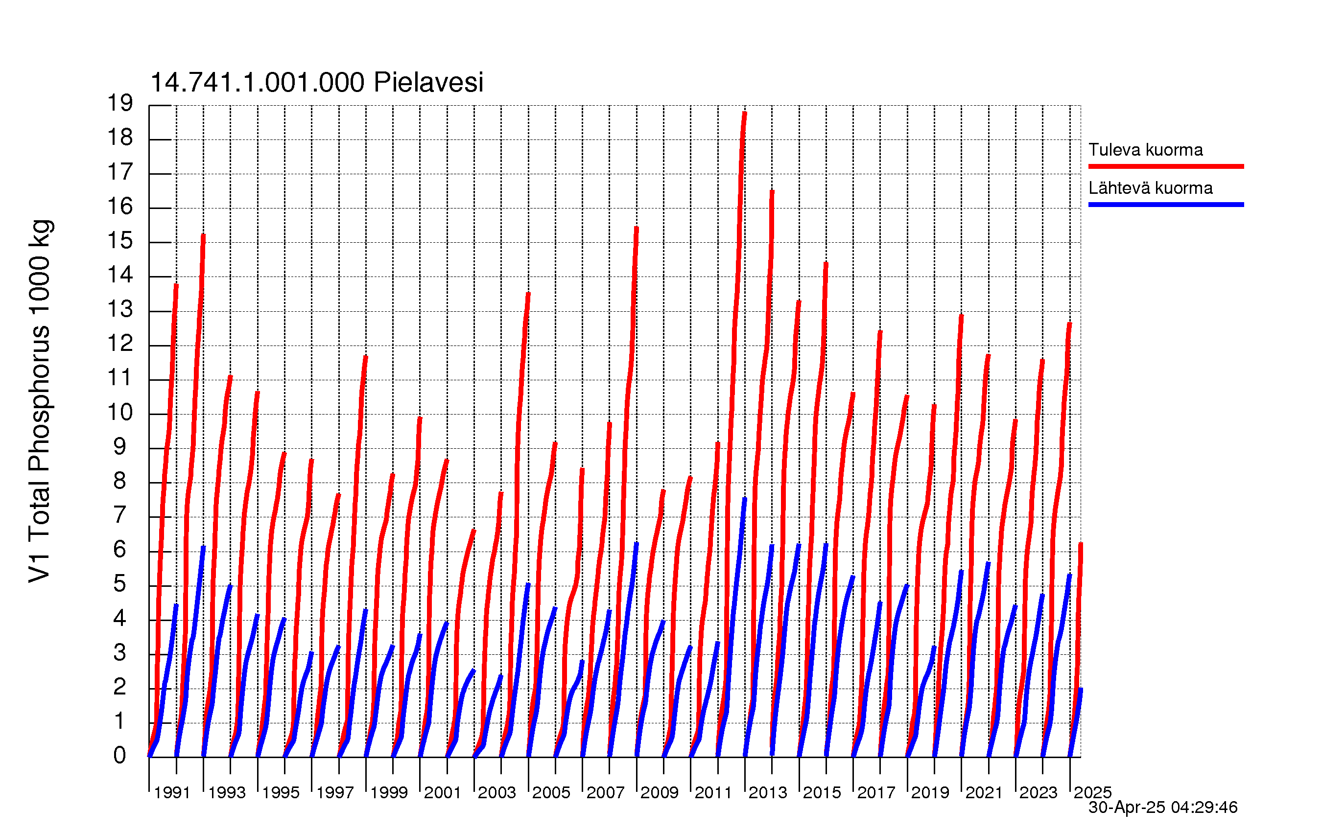The width and height of the screenshot is (1322, 832).
Task: Click the y-axis tick value 8
Action: point(119,481)
